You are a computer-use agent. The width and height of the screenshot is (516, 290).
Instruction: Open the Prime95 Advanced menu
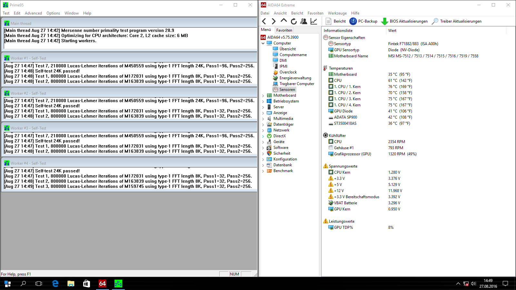coord(34,13)
